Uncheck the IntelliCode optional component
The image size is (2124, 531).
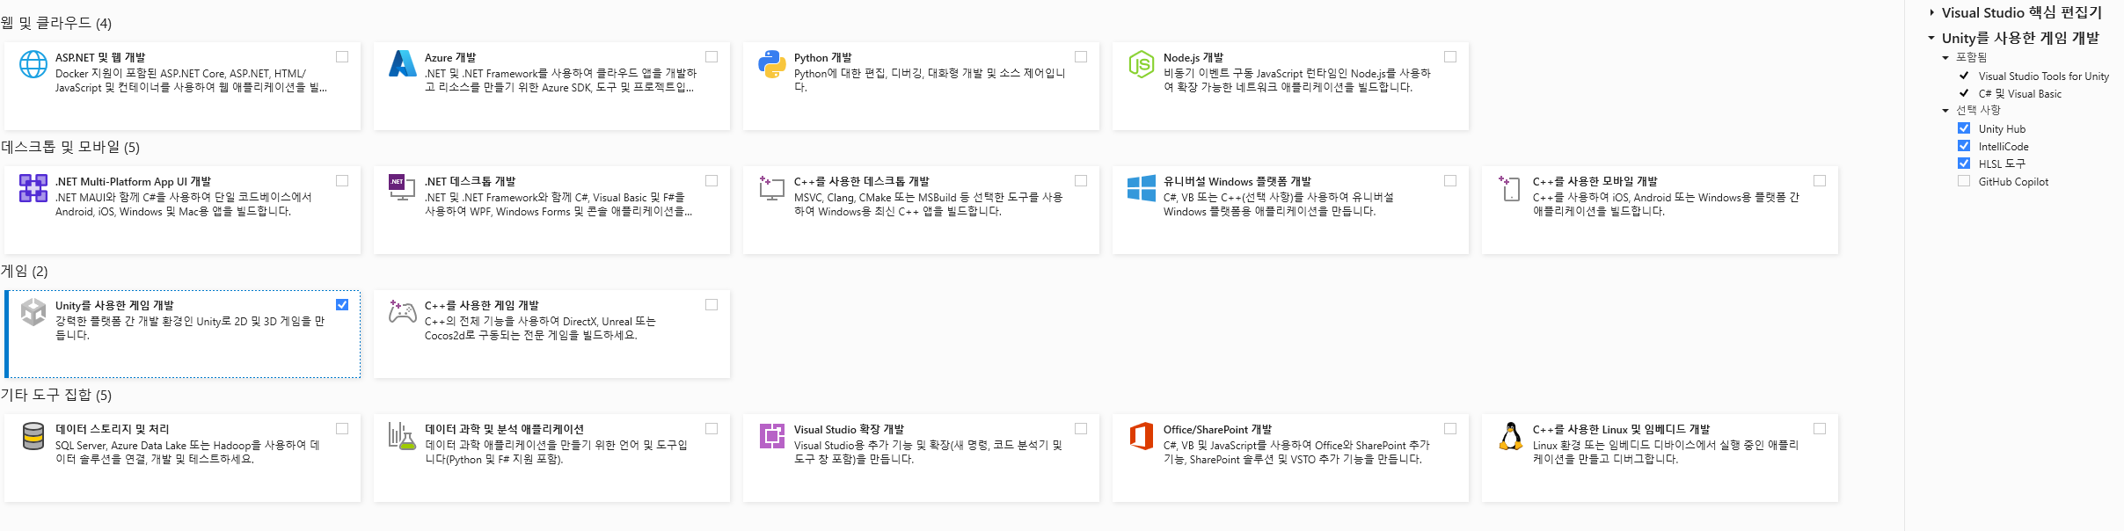1964,146
